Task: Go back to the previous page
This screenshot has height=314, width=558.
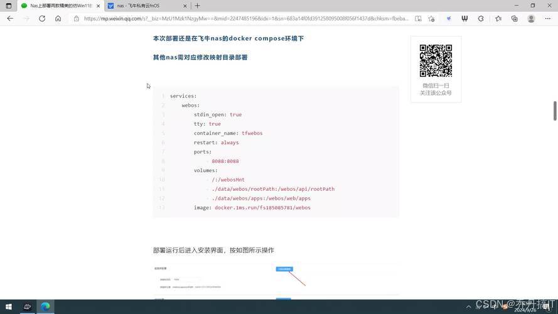Action: point(10,18)
